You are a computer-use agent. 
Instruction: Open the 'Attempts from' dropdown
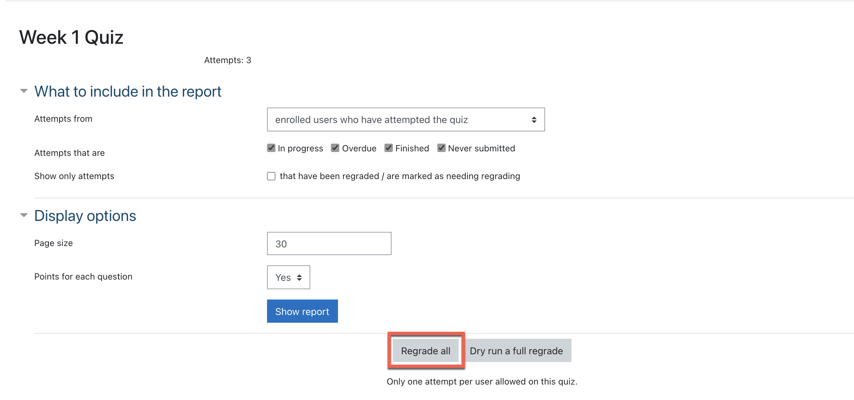[405, 119]
